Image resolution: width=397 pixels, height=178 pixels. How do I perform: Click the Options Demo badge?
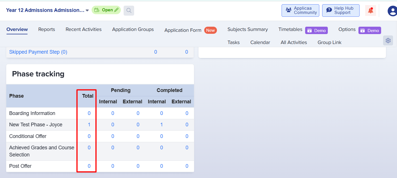(369, 30)
